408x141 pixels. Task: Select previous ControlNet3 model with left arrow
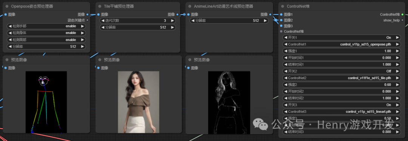pos(286,112)
